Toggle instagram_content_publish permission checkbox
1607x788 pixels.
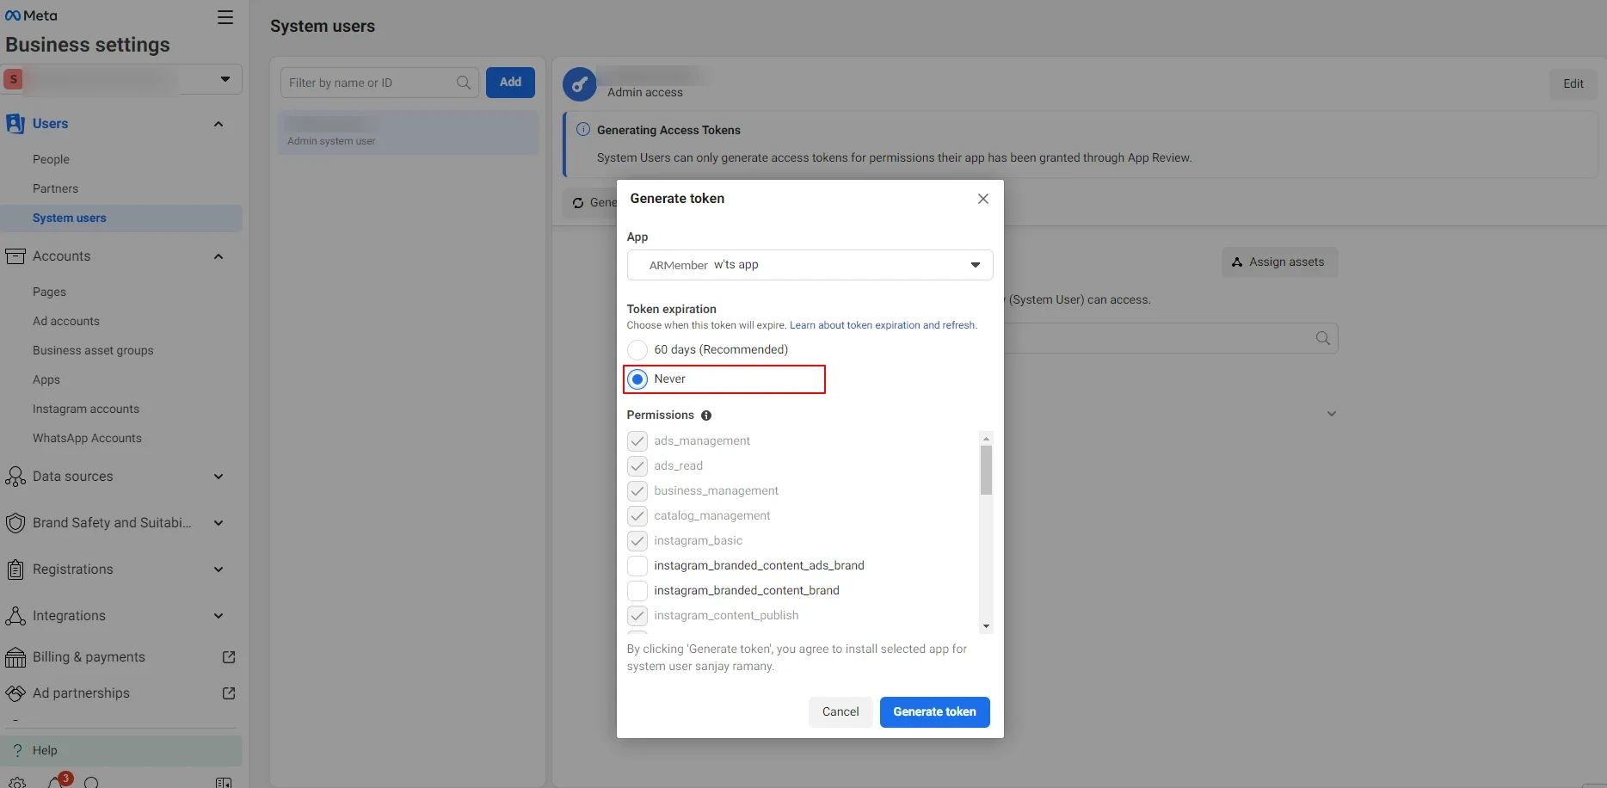click(637, 616)
